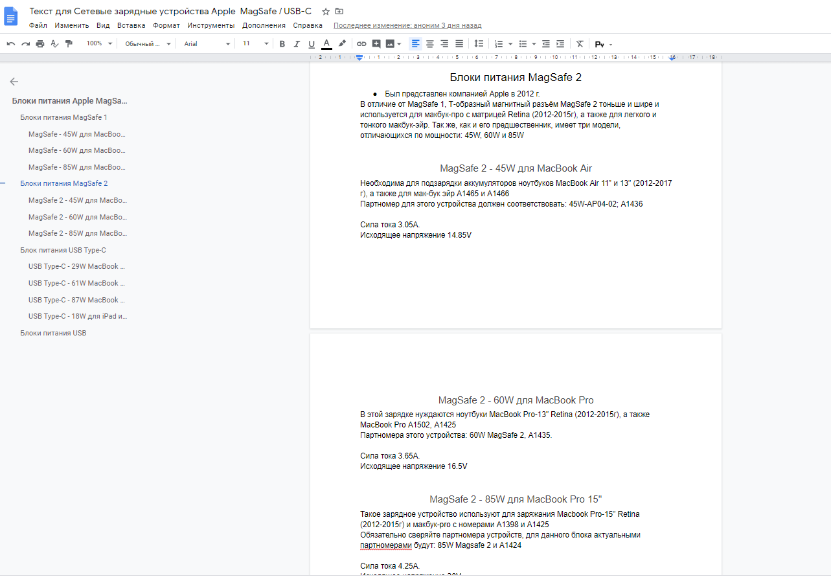Go to MagSafe - 60W outline entry

click(x=76, y=150)
